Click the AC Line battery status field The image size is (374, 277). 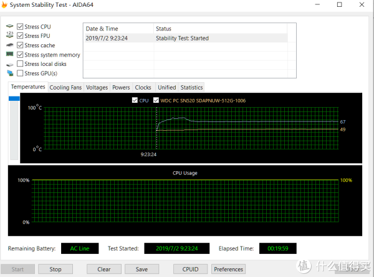click(80, 248)
